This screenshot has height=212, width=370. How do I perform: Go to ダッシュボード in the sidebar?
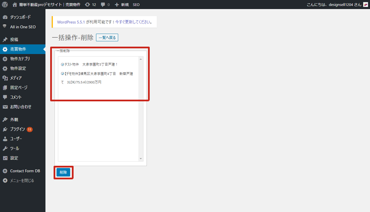point(20,17)
